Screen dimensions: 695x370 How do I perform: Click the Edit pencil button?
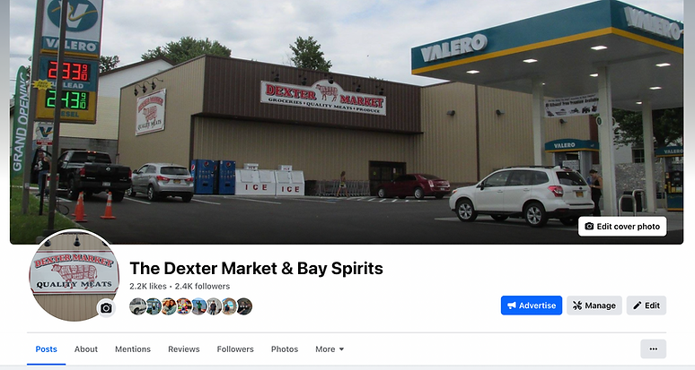point(647,305)
